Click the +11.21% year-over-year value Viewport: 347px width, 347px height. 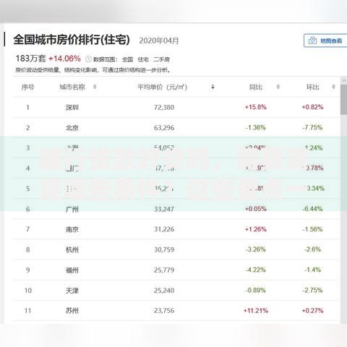pos(256,310)
